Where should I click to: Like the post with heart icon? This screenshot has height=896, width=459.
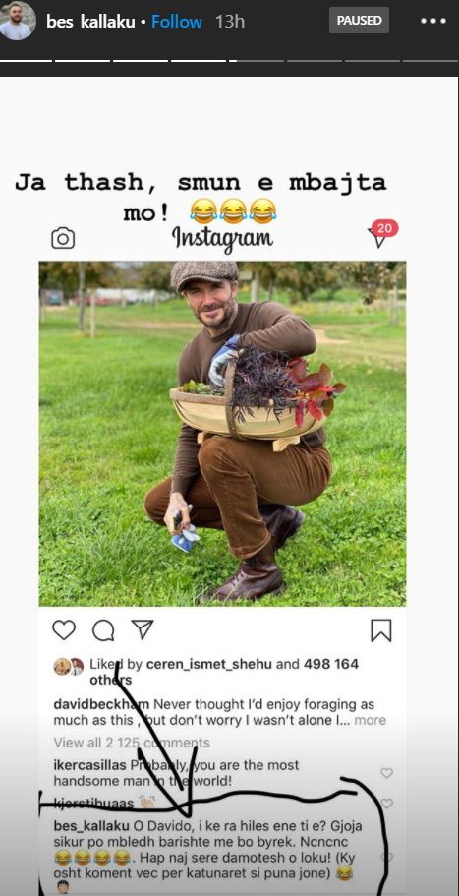(64, 630)
